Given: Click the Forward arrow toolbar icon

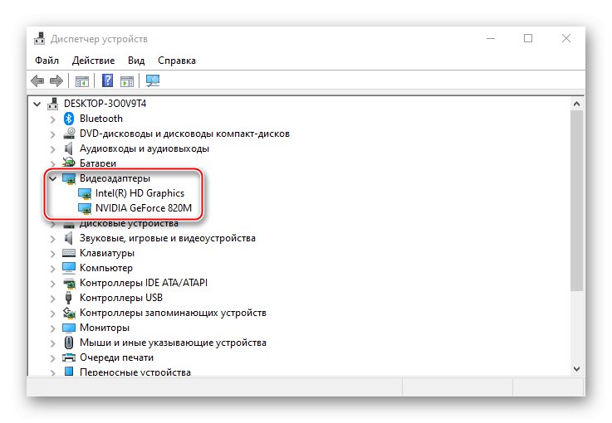Looking at the screenshot, I should pos(56,80).
